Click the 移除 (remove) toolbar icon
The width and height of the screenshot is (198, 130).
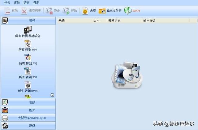click(x=7, y=11)
